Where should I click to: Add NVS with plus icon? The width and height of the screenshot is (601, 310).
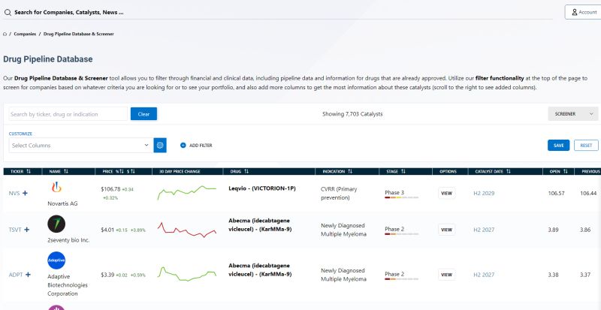[26, 193]
